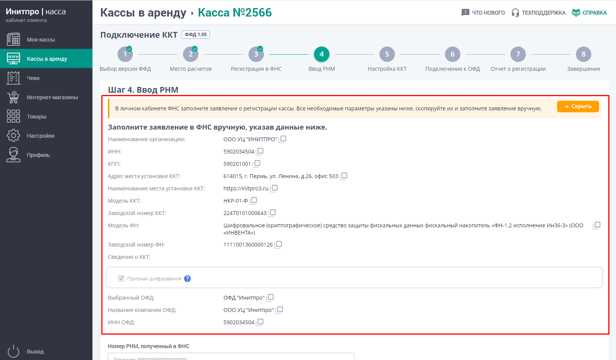This screenshot has height=360, width=616.
Task: Copy organization name ООО УЦ "ИНИТПРО"
Action: [x=283, y=139]
